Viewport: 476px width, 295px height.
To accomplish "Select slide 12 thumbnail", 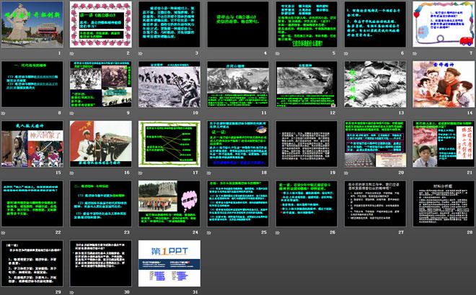I will pos(307,84).
